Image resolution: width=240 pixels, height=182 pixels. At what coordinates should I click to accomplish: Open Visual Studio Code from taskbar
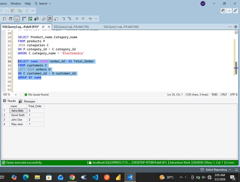click(95, 177)
